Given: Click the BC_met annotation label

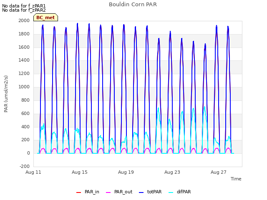Looking at the screenshot, I should (x=45, y=17).
